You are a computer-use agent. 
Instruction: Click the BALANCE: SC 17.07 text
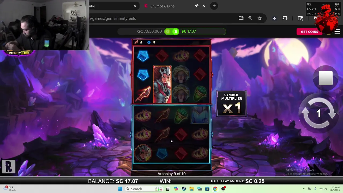click(x=113, y=181)
